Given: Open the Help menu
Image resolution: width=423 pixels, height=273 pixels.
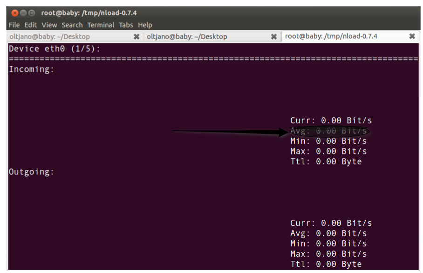Looking at the screenshot, I should coord(144,25).
